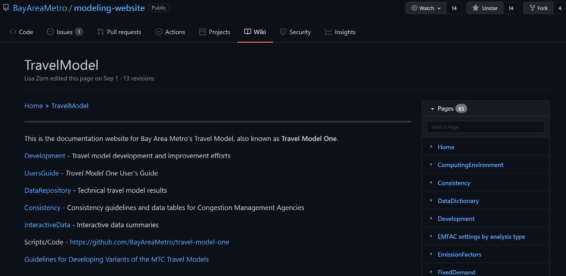This screenshot has width=566, height=276.
Task: Open ComputingEnvironment page from sidebar
Action: [x=470, y=165]
